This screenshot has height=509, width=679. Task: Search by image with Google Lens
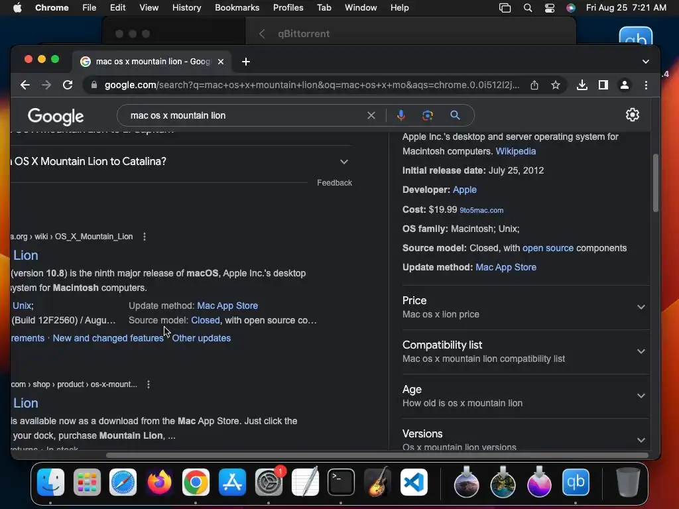[x=428, y=115]
